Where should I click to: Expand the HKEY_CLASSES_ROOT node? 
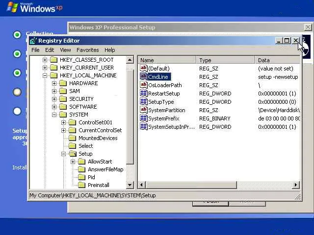click(x=45, y=60)
